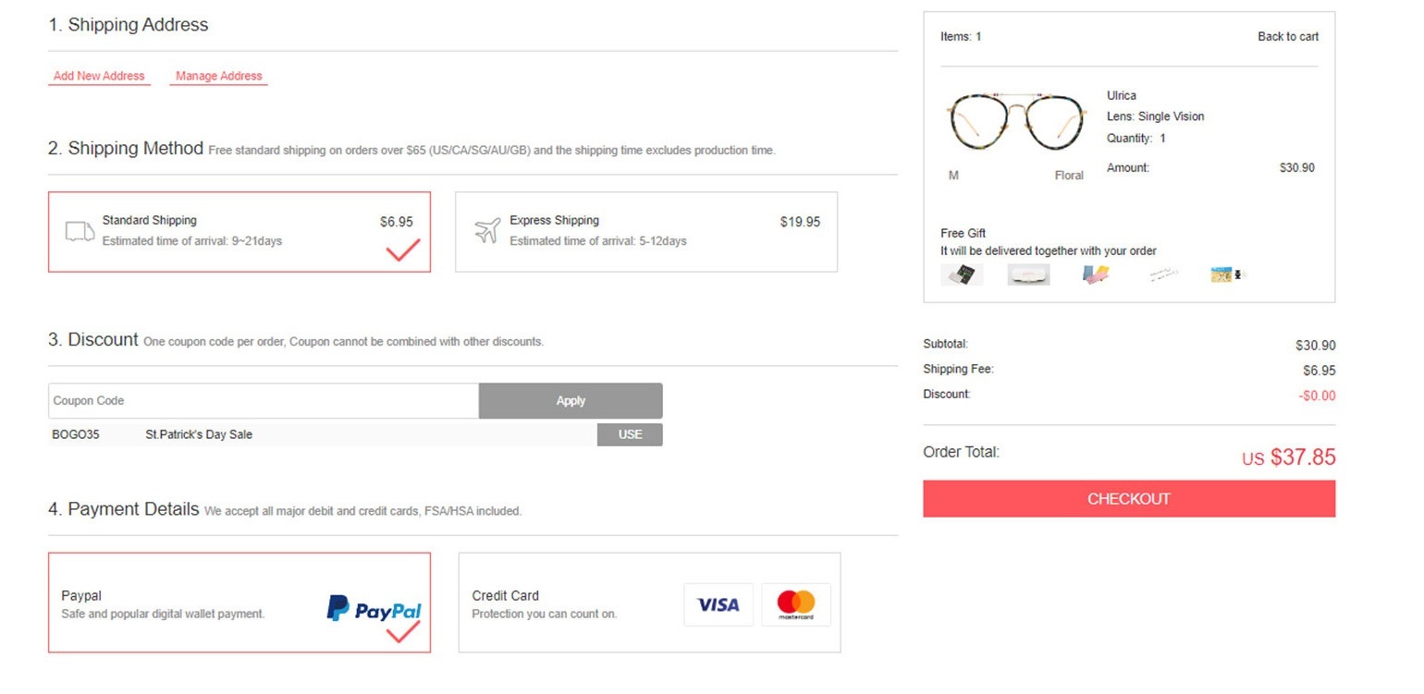Open the Ulrica glasses product image
The width and height of the screenshot is (1424, 694).
pyautogui.click(x=1015, y=122)
